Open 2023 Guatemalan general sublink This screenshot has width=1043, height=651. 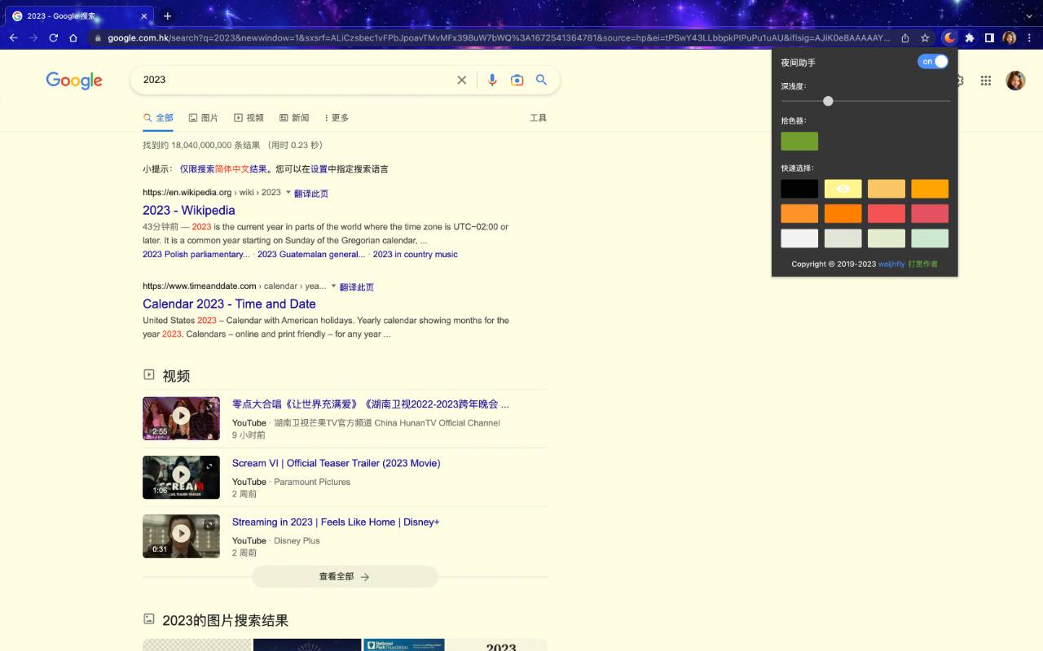click(311, 255)
